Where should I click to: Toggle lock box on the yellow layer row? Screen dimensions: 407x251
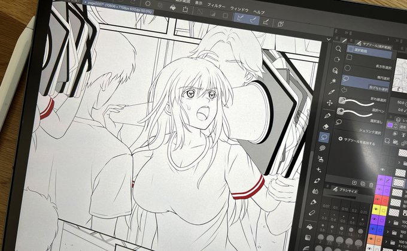384,211
